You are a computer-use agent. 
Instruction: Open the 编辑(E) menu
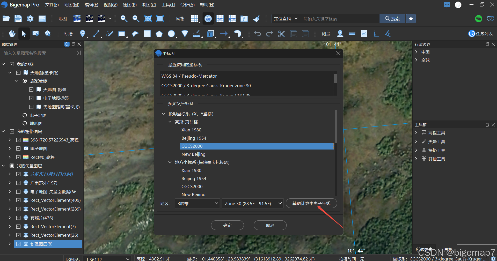91,5
